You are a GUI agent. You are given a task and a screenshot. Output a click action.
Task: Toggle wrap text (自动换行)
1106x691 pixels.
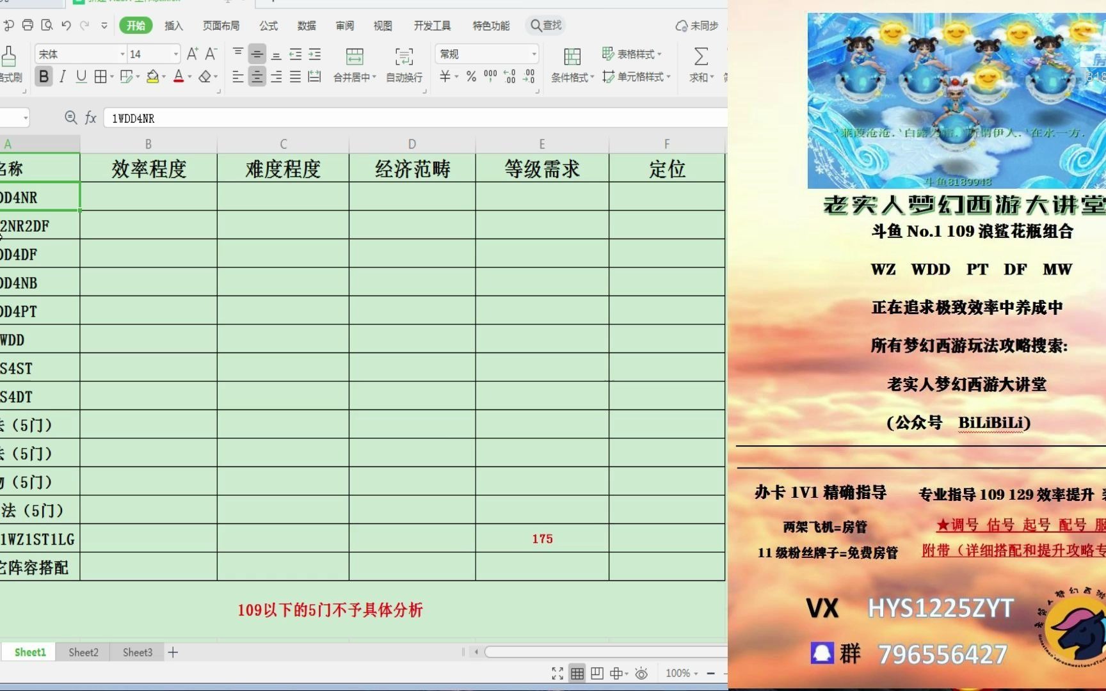tap(404, 65)
